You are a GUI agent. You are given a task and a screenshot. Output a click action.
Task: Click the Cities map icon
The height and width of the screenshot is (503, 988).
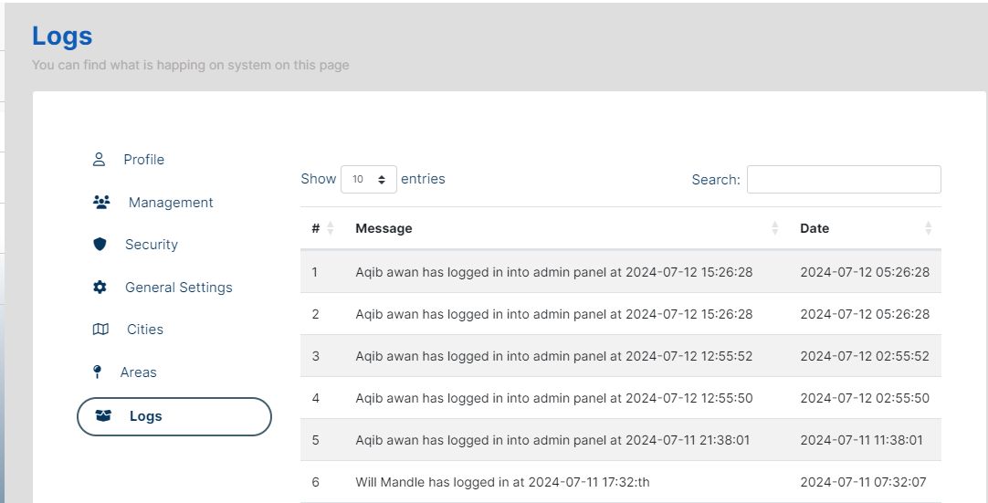point(100,330)
